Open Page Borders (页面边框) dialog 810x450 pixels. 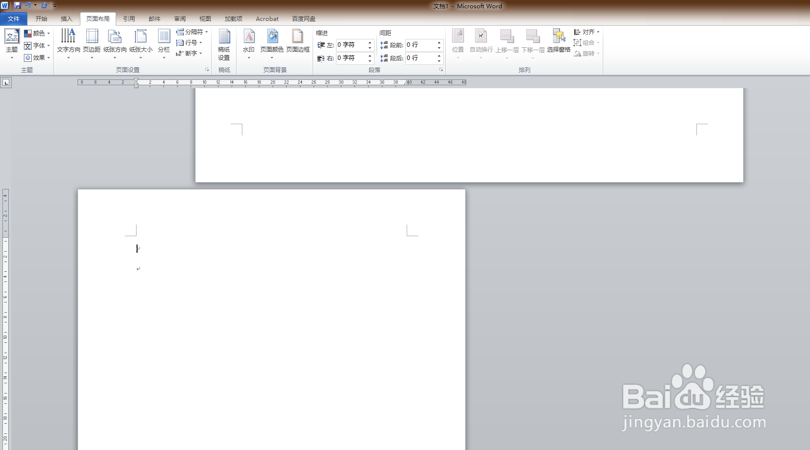(x=298, y=41)
